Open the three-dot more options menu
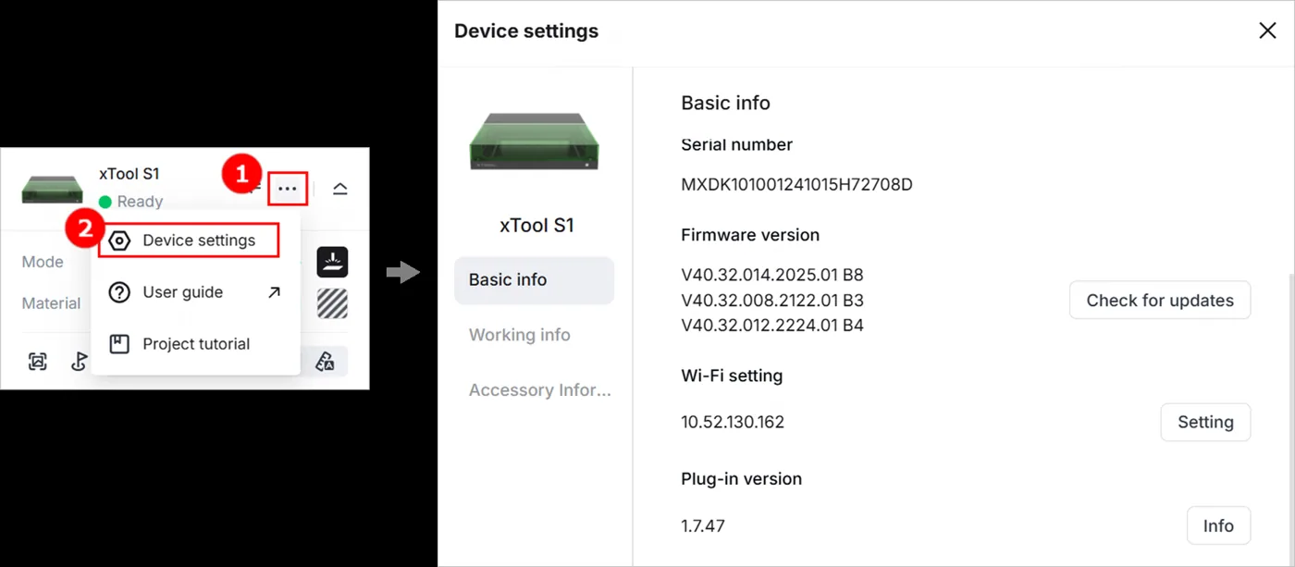This screenshot has width=1295, height=567. 288,189
